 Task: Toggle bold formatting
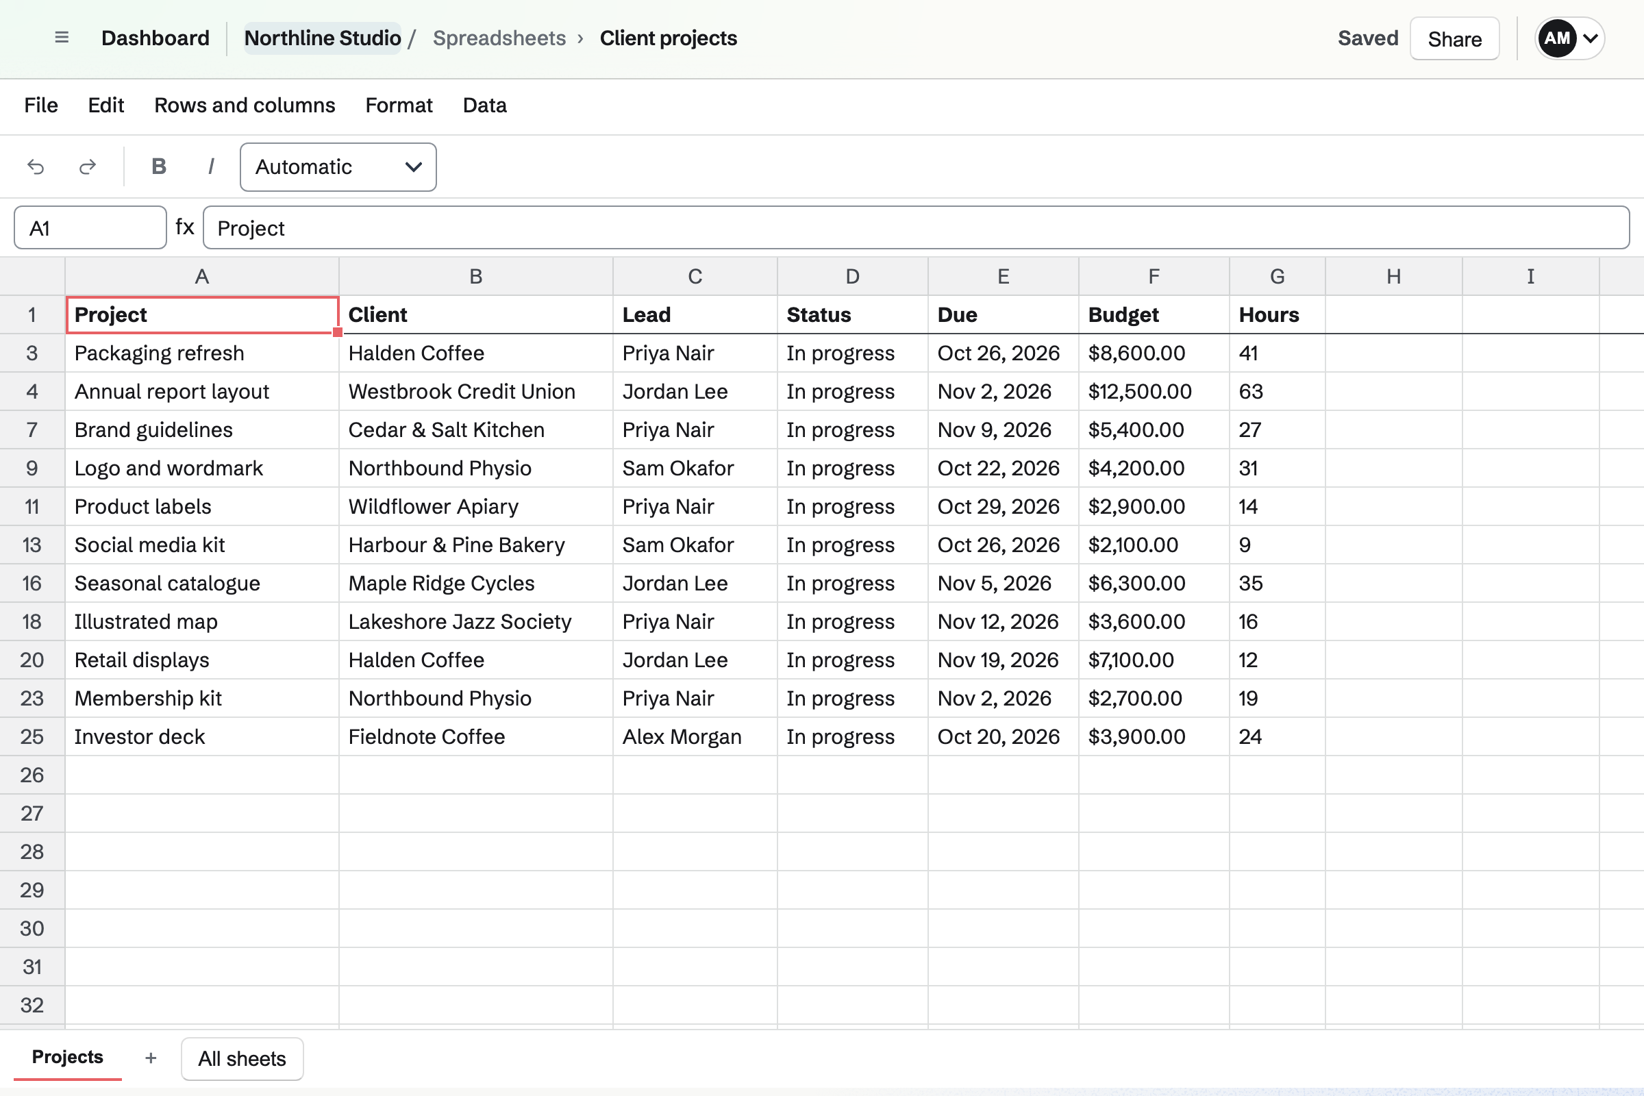(159, 167)
